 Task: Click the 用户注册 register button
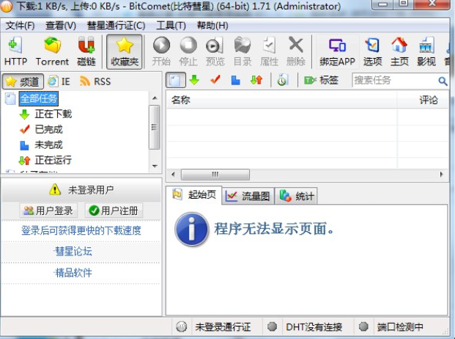coord(114,211)
